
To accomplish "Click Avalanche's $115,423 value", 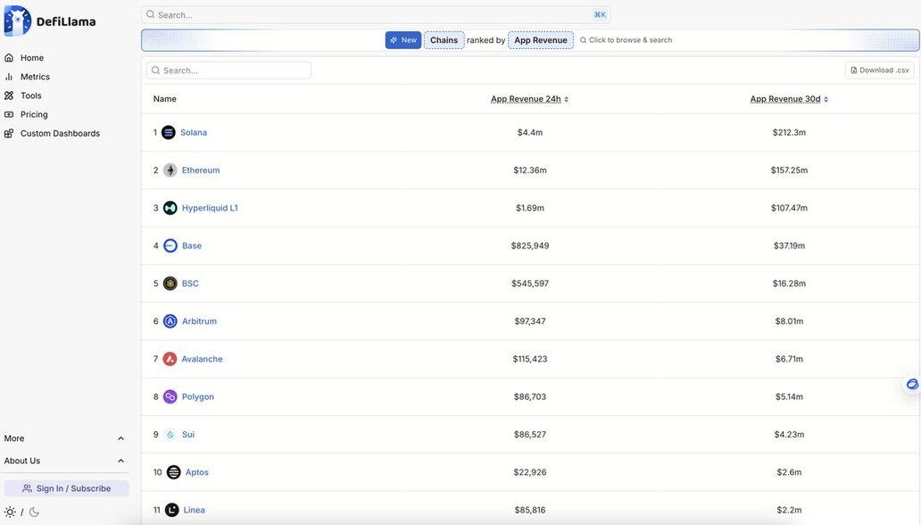I will pos(530,359).
